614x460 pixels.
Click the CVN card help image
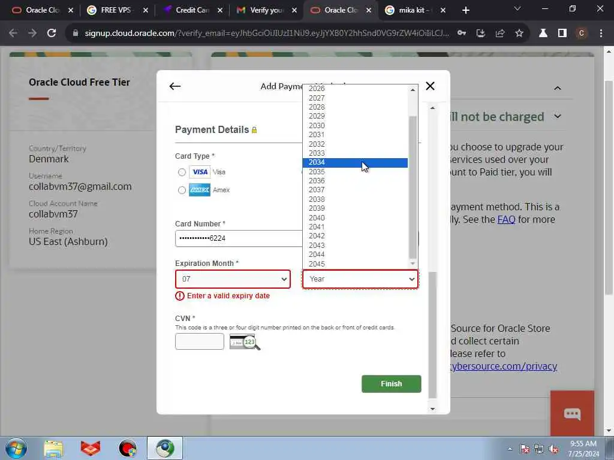pyautogui.click(x=245, y=342)
